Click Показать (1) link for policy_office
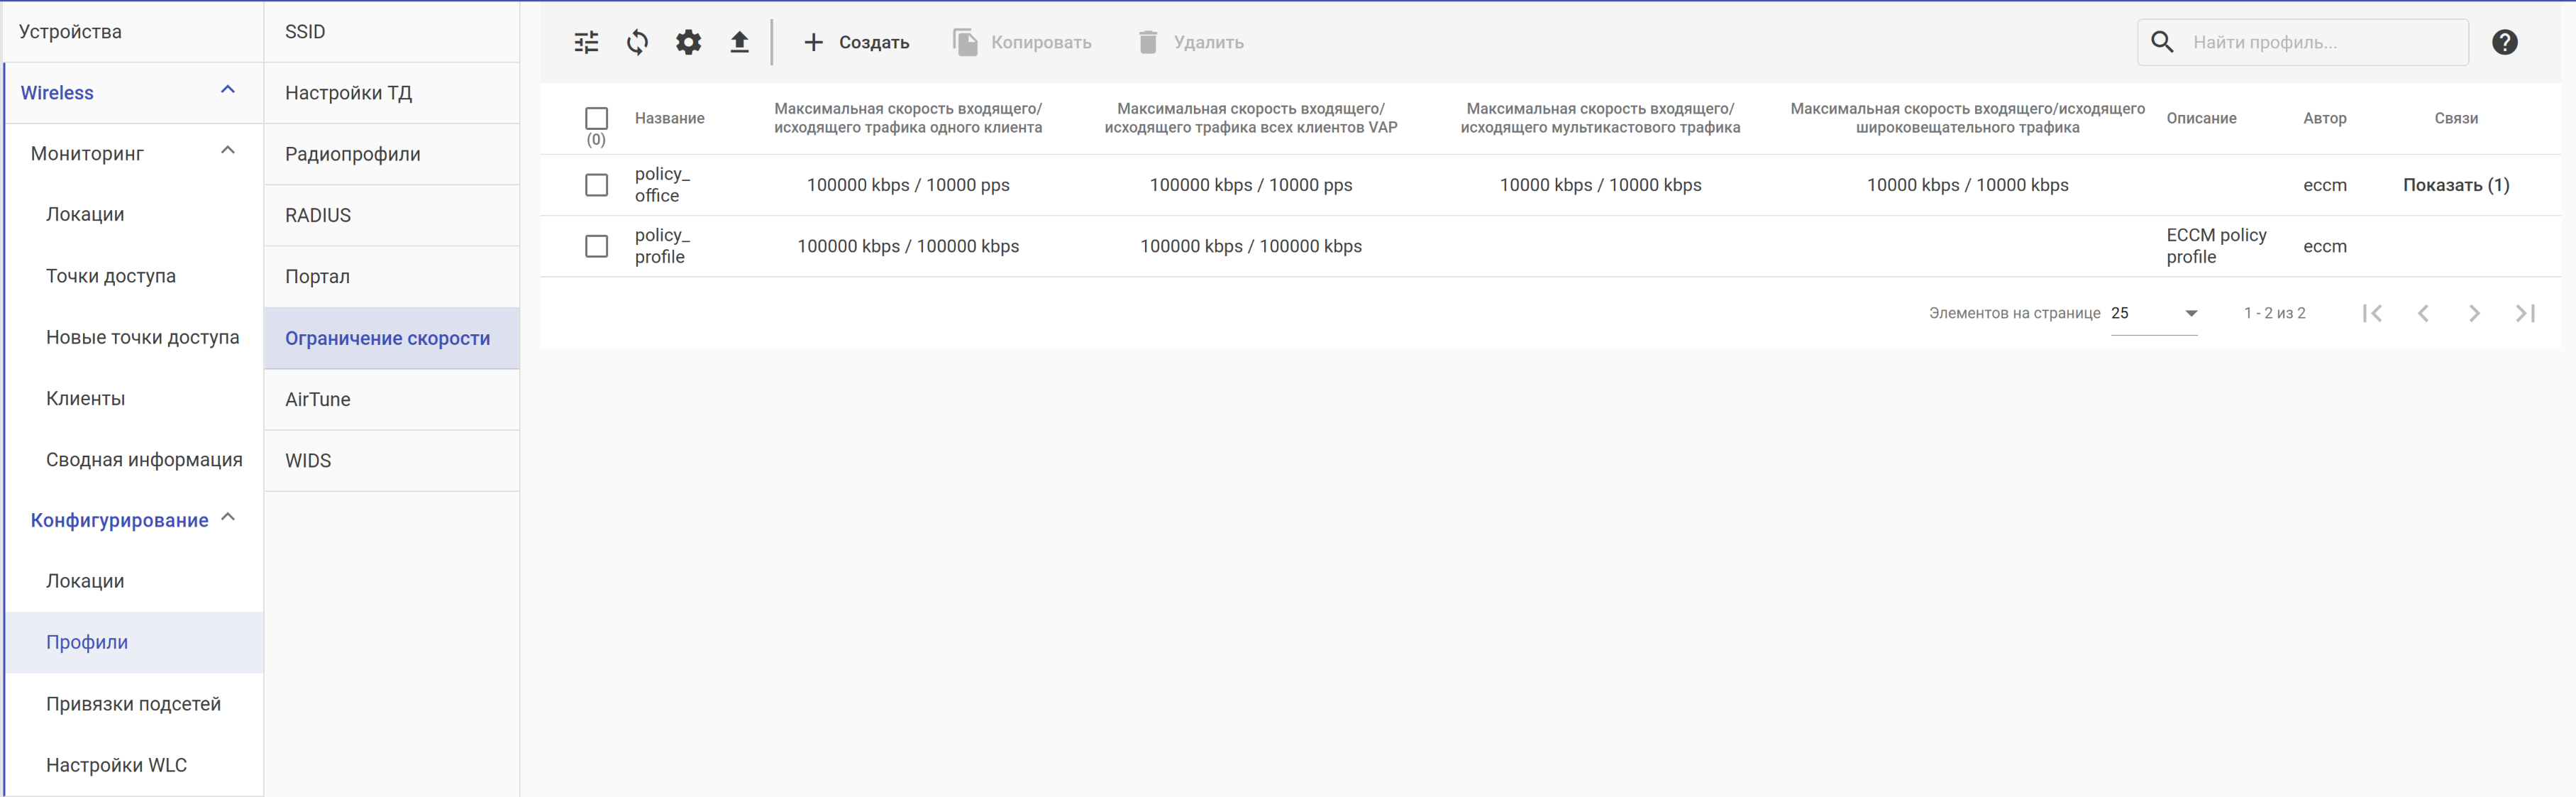 (2455, 185)
